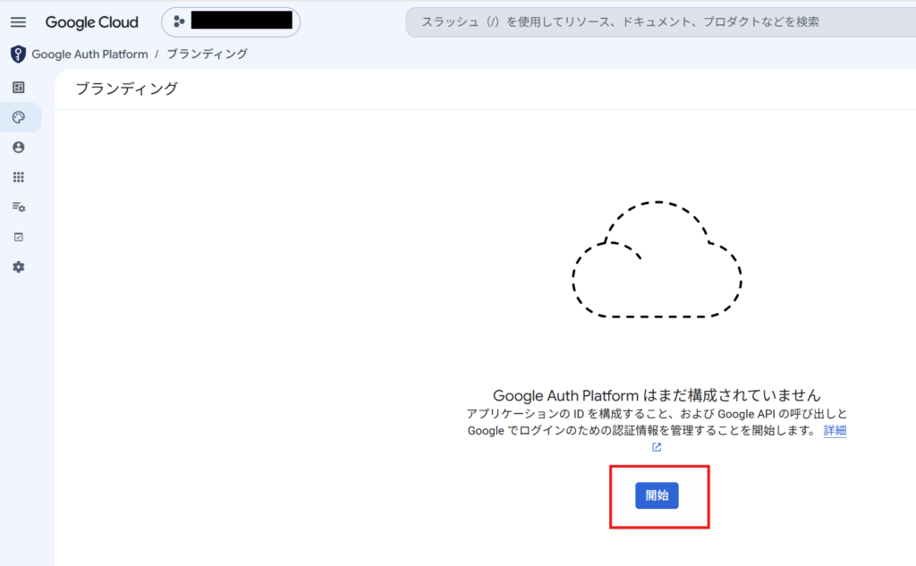The image size is (916, 566).
Task: Click the Google Cloud logo
Action: tap(92, 22)
